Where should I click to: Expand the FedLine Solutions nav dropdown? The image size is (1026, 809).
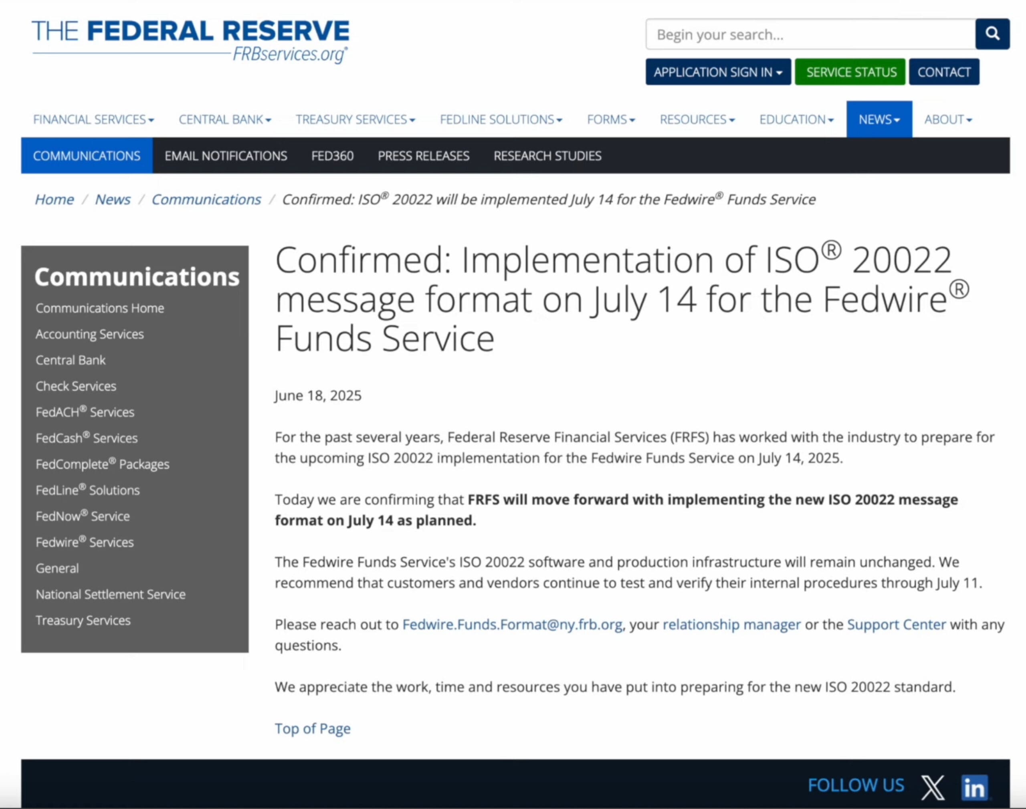click(501, 119)
